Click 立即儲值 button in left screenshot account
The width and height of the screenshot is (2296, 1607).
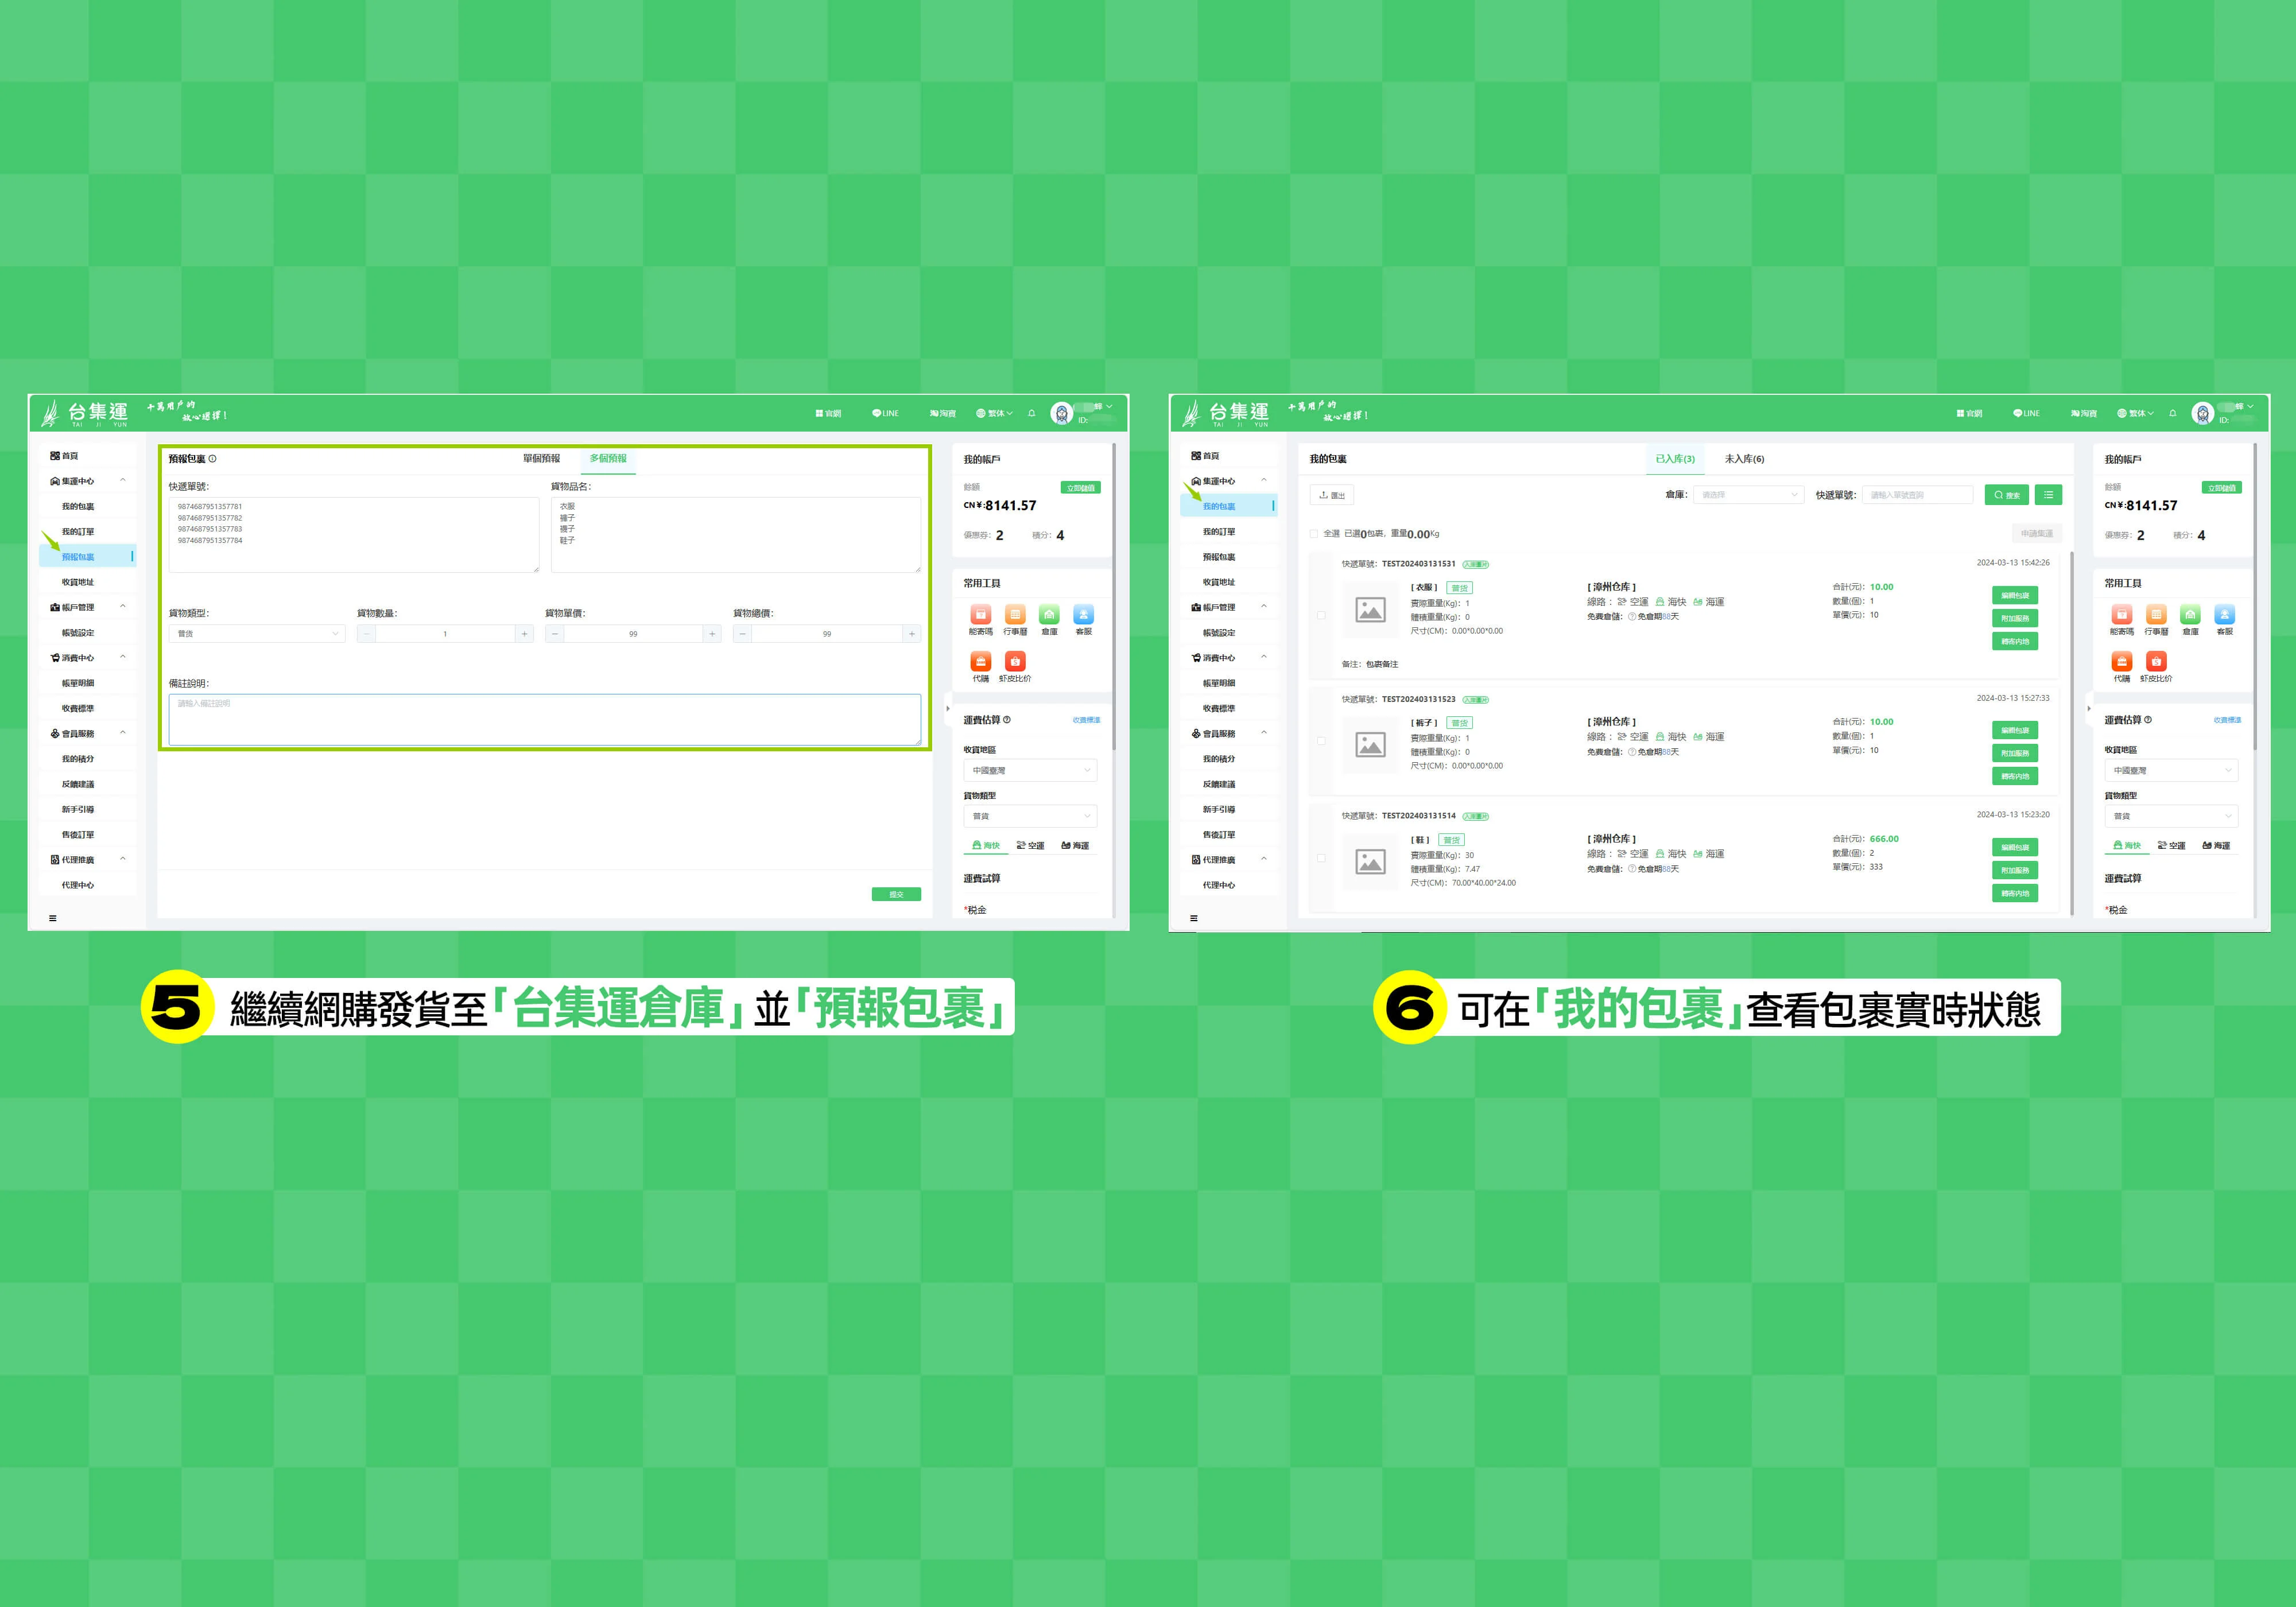1080,488
